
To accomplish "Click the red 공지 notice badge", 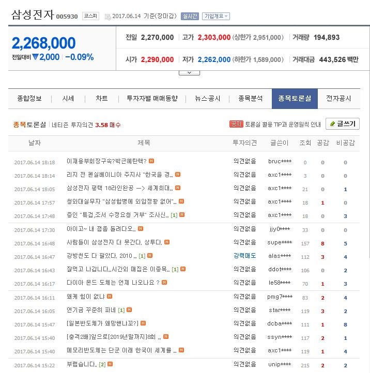I will [x=236, y=124].
